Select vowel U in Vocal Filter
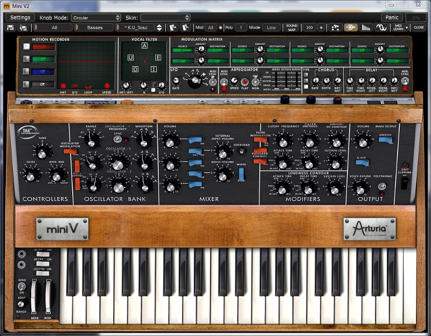Image resolution: width=431 pixels, height=336 pixels. 130,58
